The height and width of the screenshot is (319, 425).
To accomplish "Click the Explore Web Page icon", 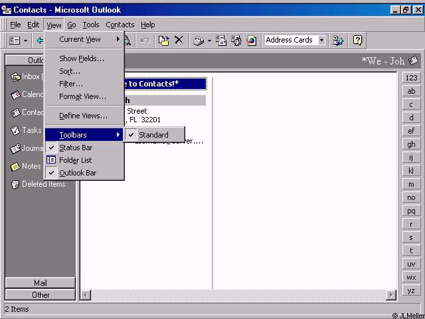I will tap(252, 41).
